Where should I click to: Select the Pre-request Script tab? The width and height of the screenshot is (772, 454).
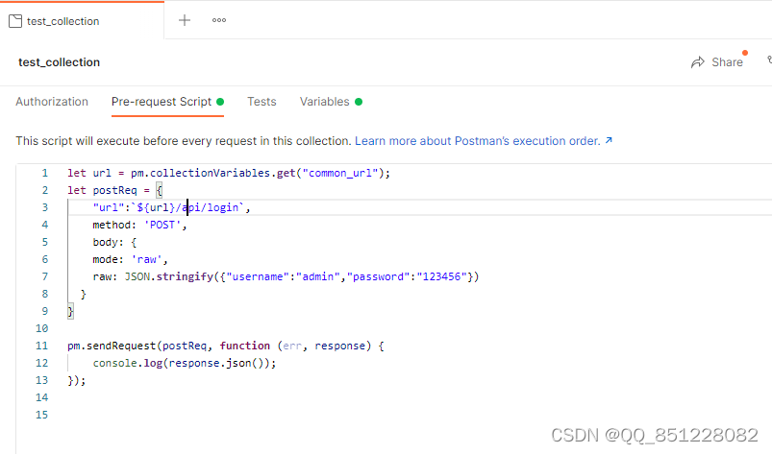[167, 102]
